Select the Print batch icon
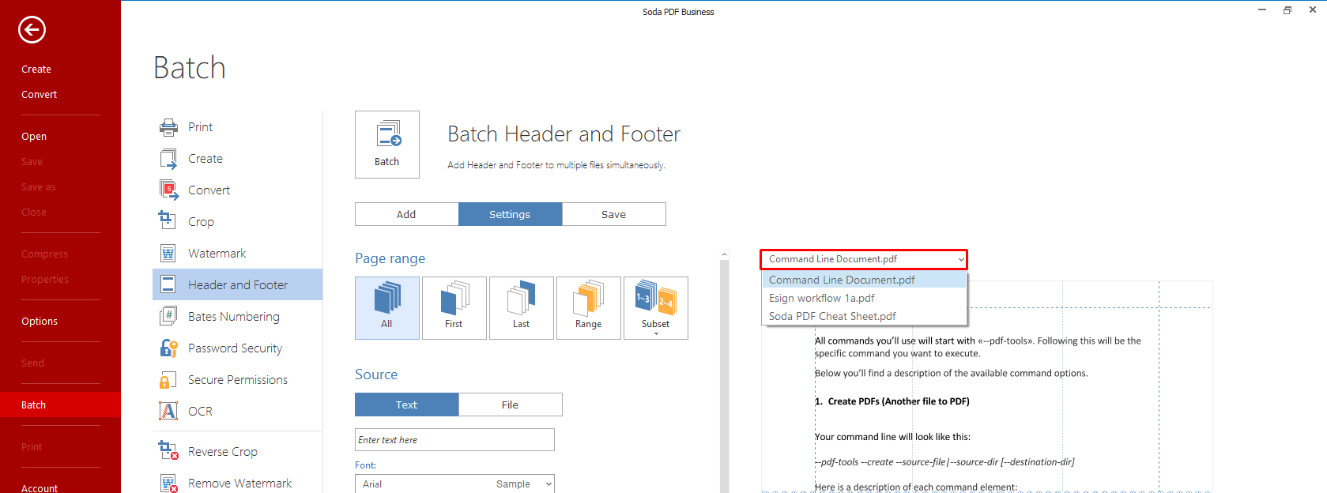 (168, 127)
